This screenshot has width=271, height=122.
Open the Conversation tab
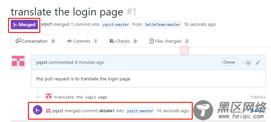[36, 41]
